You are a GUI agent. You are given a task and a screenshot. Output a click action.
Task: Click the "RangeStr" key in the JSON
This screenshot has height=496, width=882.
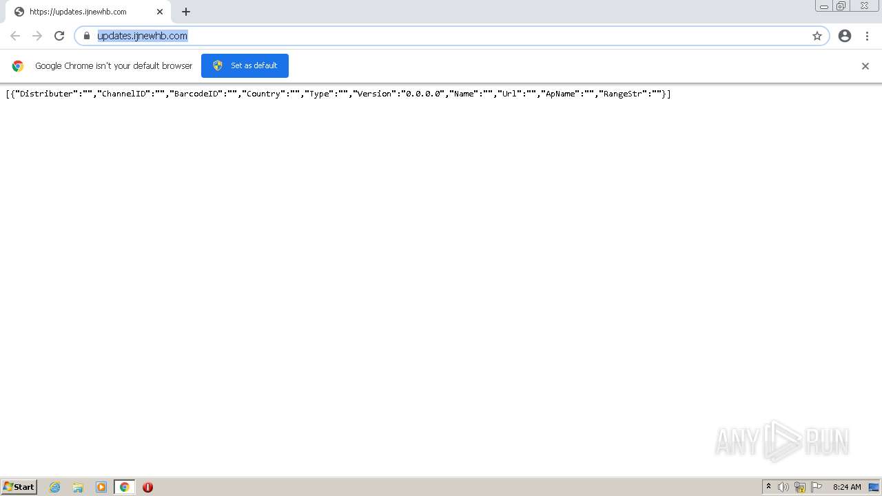pos(623,94)
